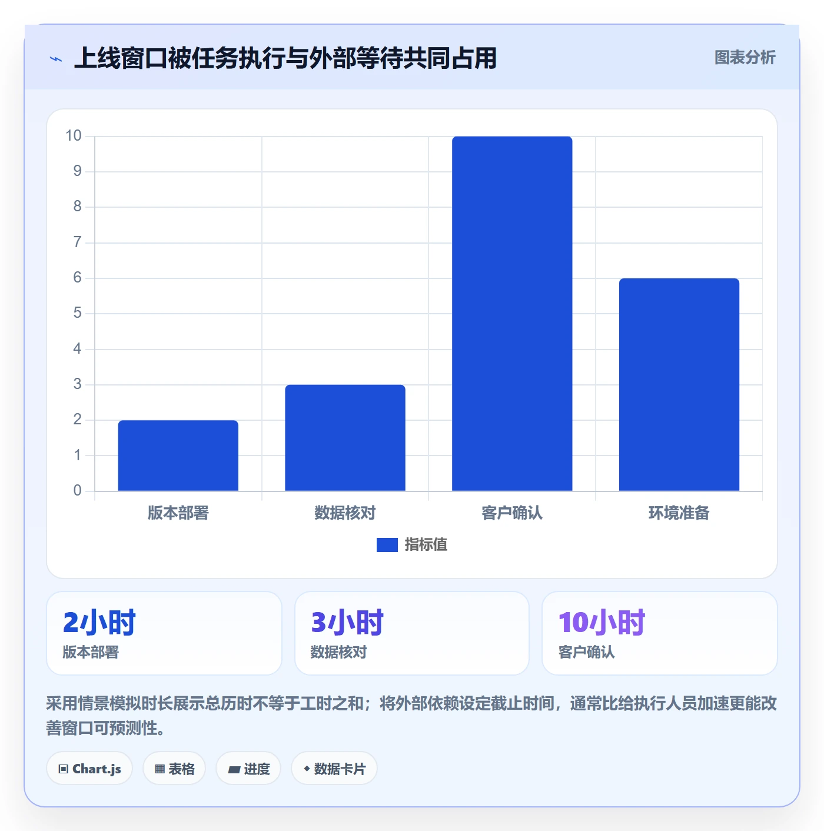
Task: Select the 客户确认 bar in the chart
Action: [512, 314]
